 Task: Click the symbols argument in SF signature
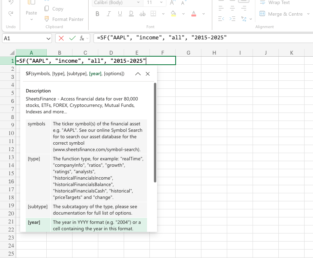(41, 74)
